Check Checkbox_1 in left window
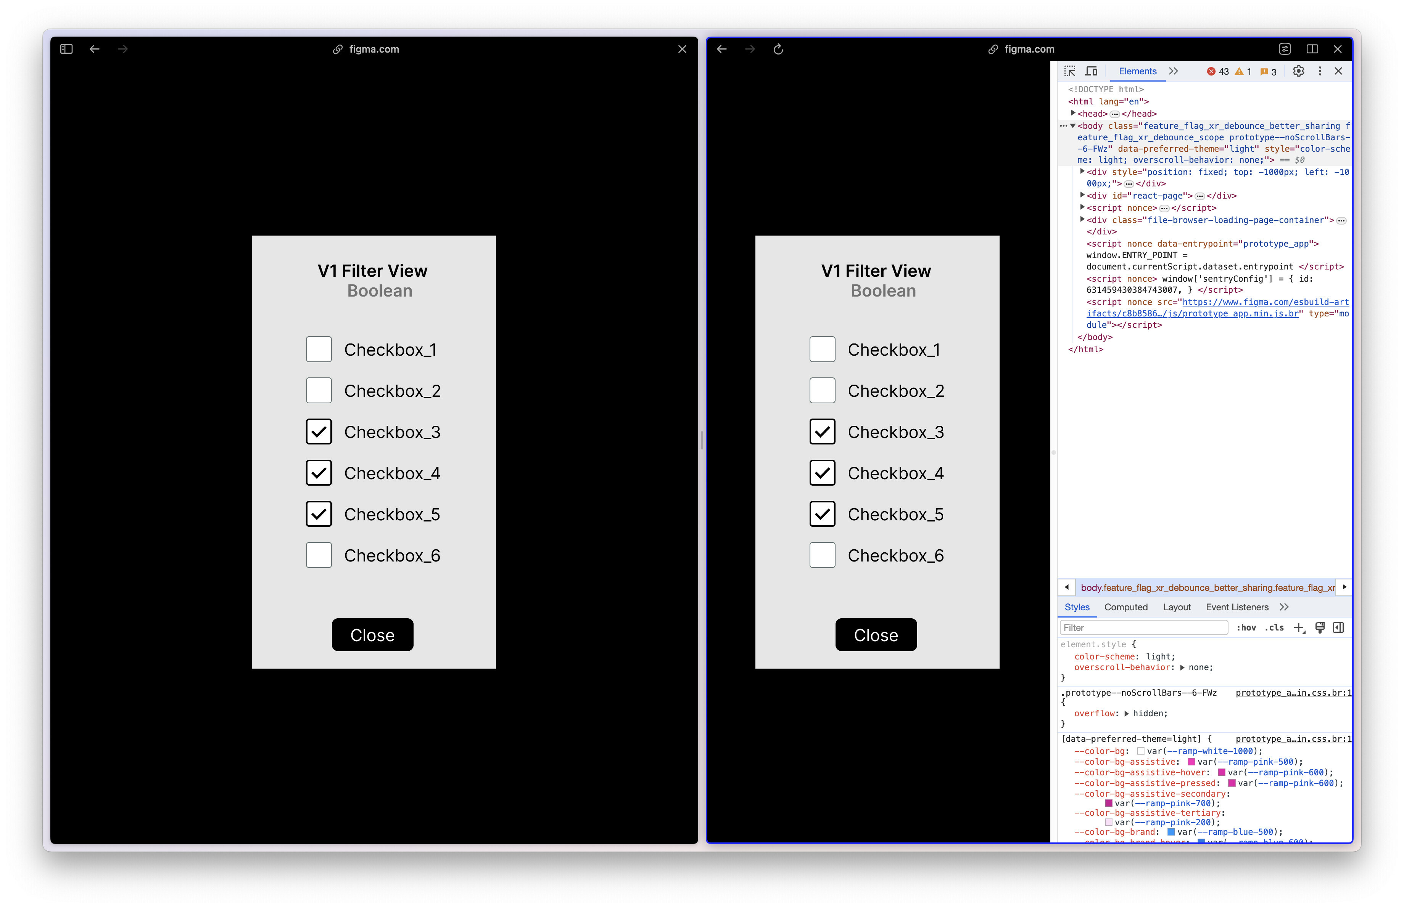 pos(319,350)
